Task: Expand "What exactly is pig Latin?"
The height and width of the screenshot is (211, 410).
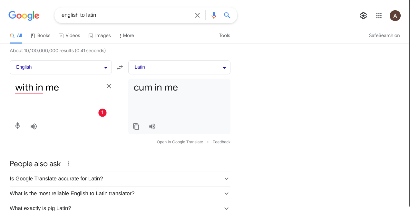Action: coord(120,208)
